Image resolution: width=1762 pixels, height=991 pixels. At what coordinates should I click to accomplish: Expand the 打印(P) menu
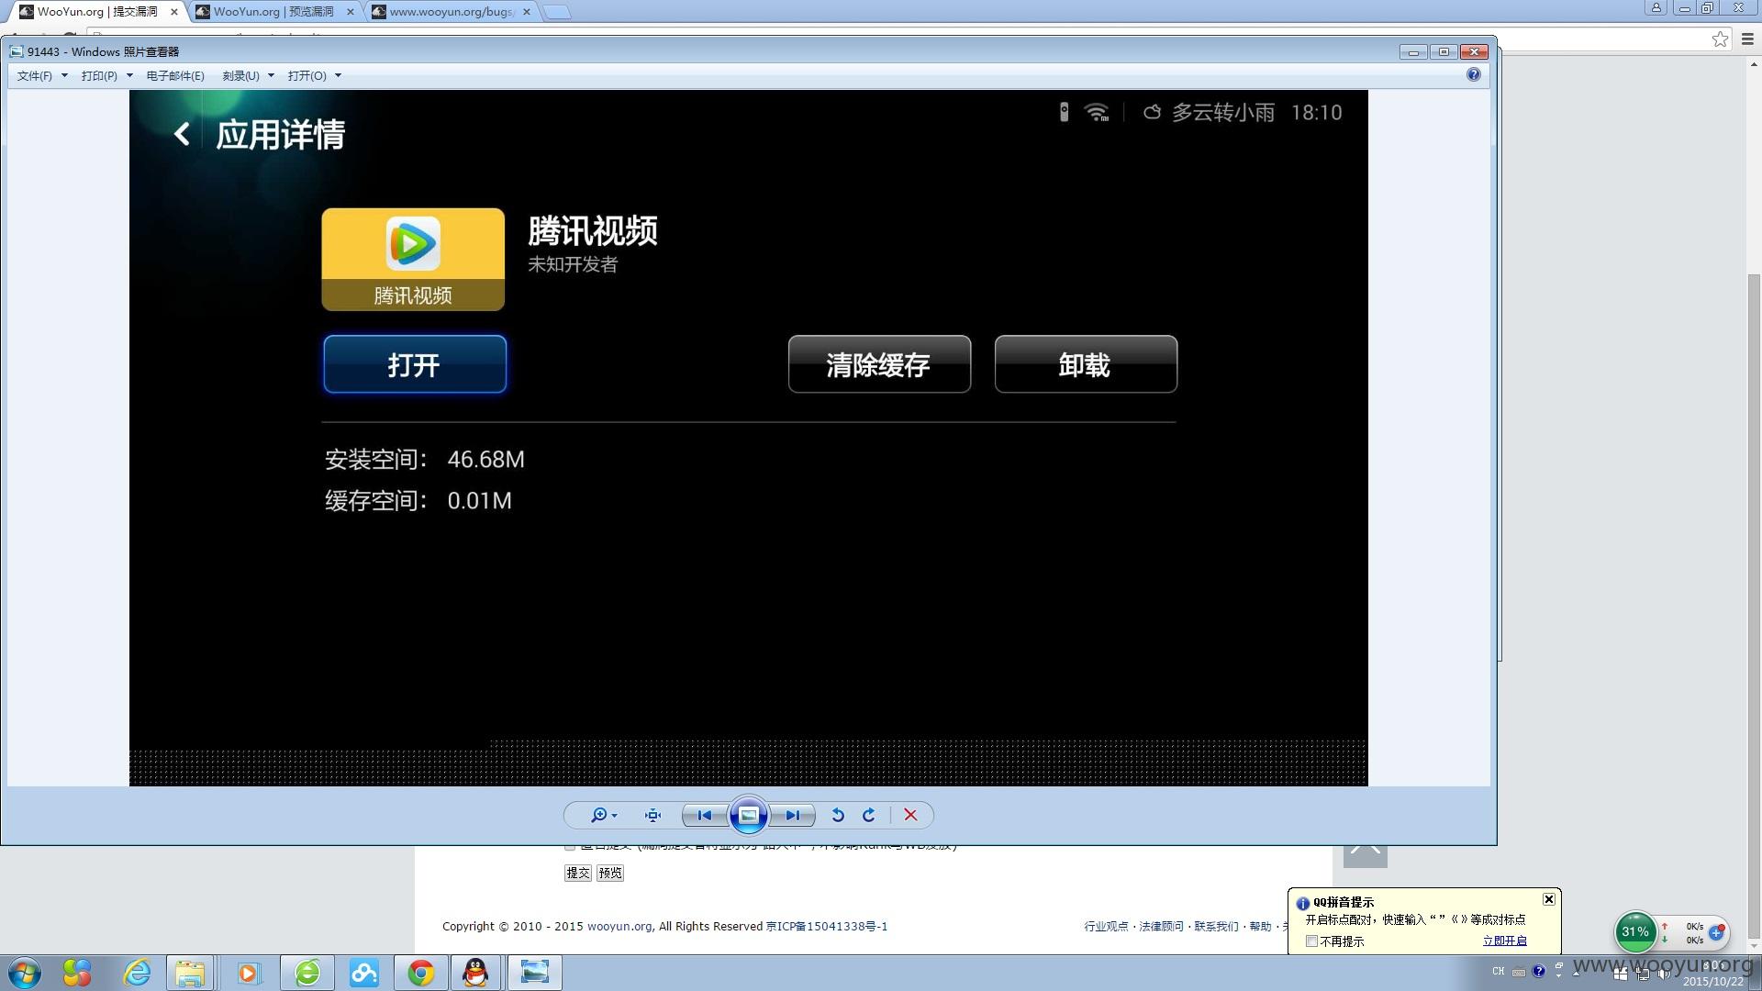[x=106, y=75]
